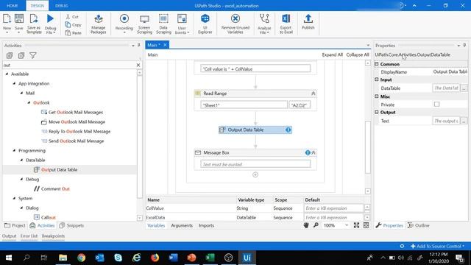Collapse App Integration tree node

[14, 83]
